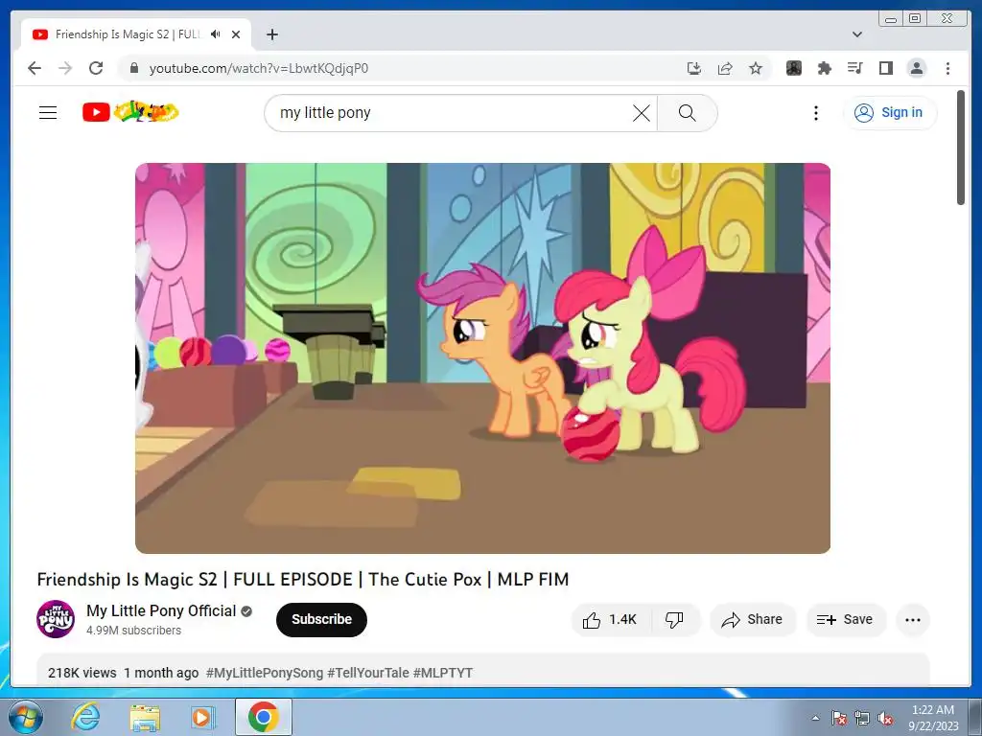Viewport: 982px width, 736px height.
Task: Bookmark this tab with star icon
Action: pos(756,68)
